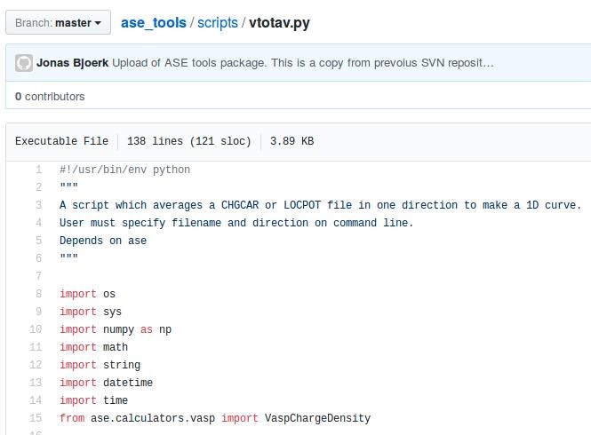Image resolution: width=591 pixels, height=435 pixels.
Task: Click the shebang line '#!/usr/bin/env python'
Action: click(x=124, y=170)
